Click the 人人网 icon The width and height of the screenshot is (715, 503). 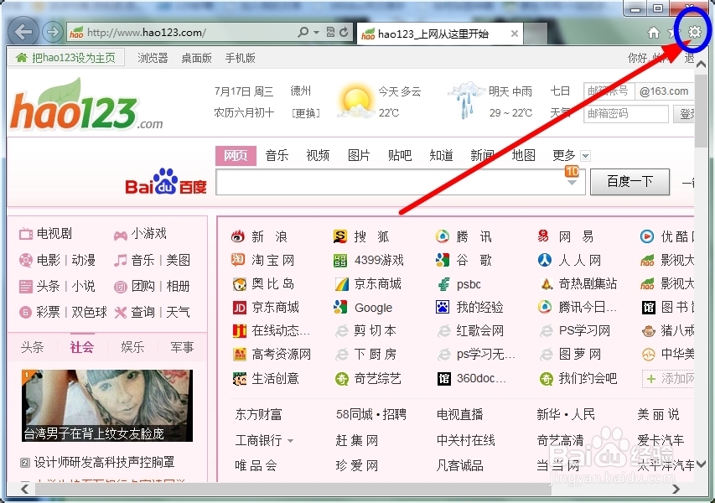click(545, 260)
